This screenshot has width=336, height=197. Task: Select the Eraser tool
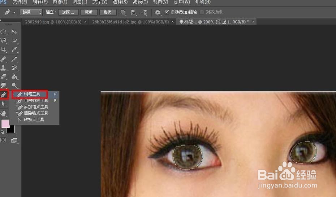point(3,76)
